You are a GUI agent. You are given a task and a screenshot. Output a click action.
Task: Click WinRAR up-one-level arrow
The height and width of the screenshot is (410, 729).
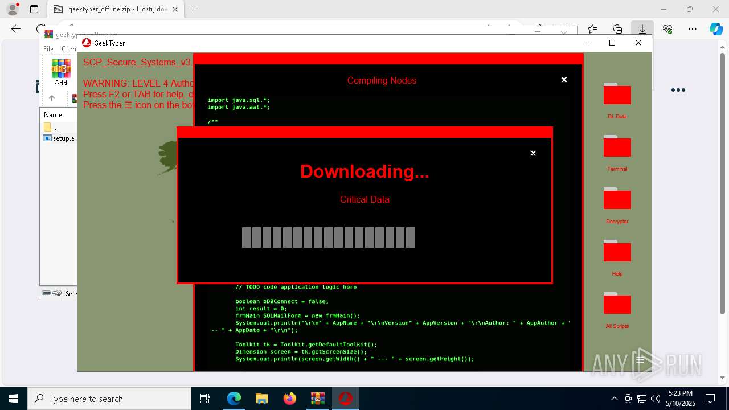coord(52,98)
